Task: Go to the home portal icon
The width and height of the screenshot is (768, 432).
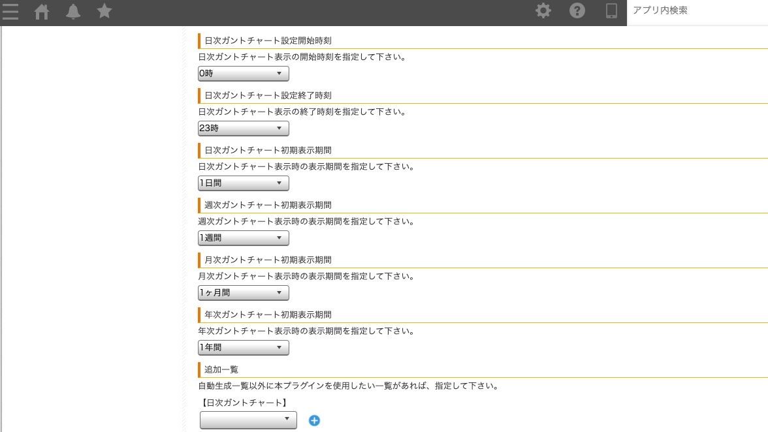Action: [42, 11]
